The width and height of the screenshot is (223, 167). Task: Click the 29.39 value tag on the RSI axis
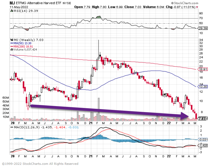click(203, 28)
